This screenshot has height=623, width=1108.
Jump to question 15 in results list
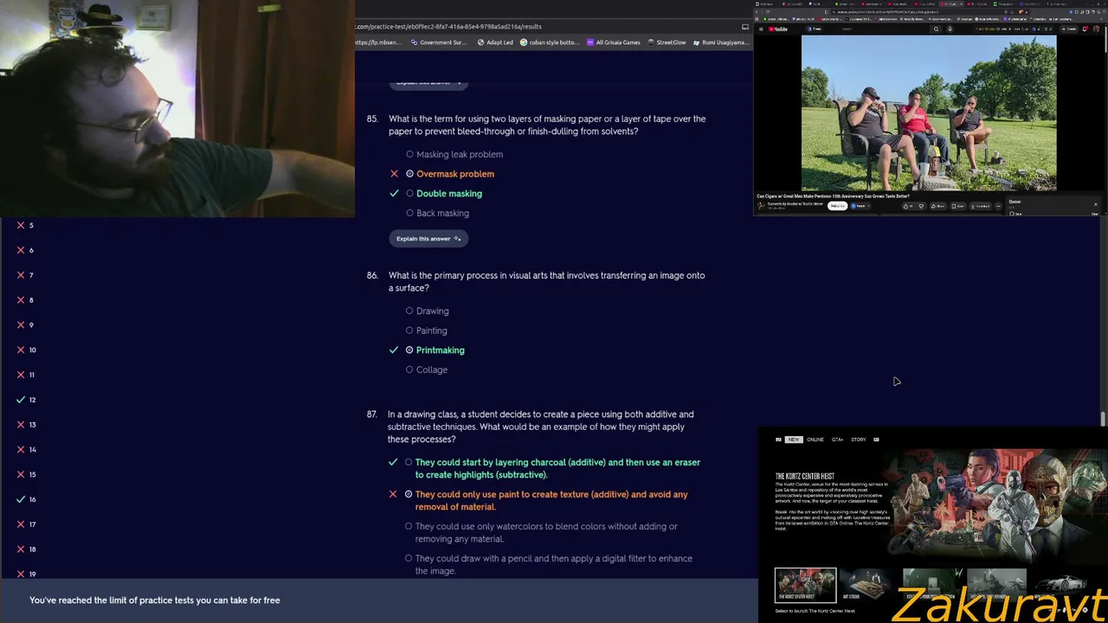point(27,474)
